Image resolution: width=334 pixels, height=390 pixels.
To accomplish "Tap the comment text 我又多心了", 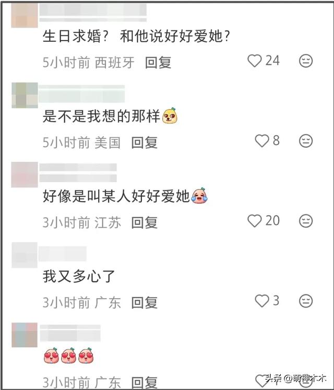I will point(79,276).
